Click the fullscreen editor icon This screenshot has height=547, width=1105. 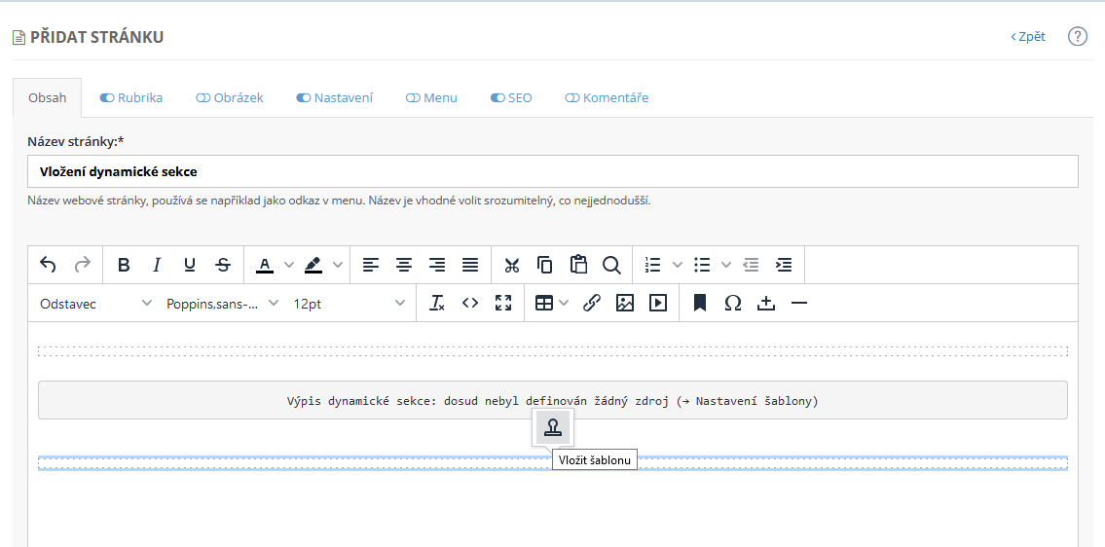click(x=503, y=304)
